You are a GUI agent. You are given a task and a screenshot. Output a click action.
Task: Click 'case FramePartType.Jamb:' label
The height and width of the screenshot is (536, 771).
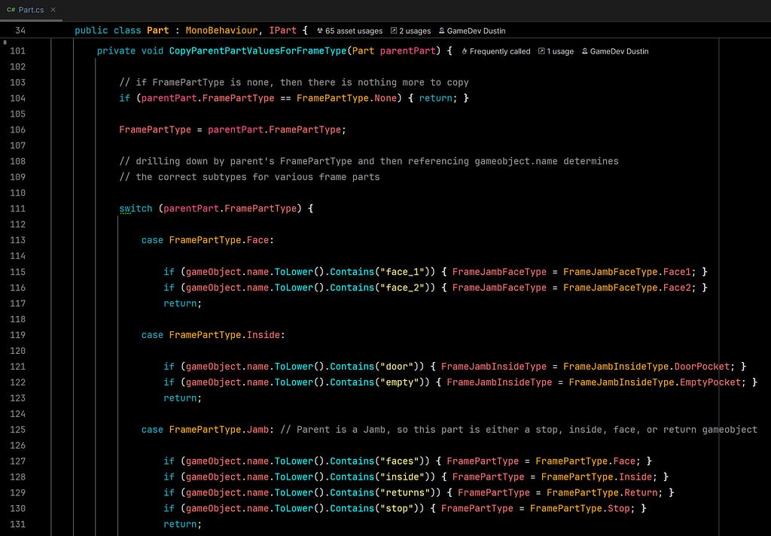point(208,430)
